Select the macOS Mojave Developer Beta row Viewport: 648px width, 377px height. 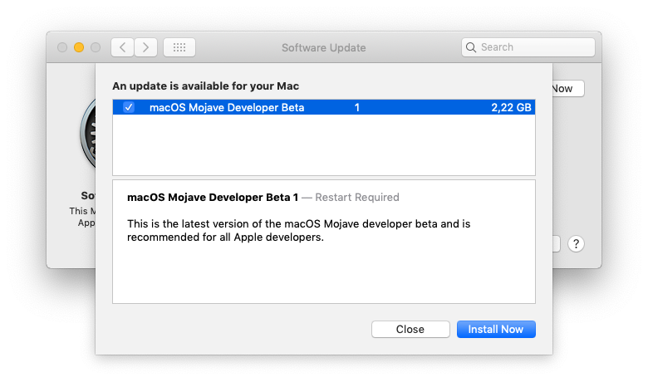pyautogui.click(x=324, y=107)
